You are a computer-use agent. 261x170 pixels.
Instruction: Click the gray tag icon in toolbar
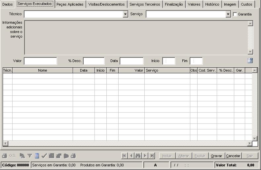(66, 156)
